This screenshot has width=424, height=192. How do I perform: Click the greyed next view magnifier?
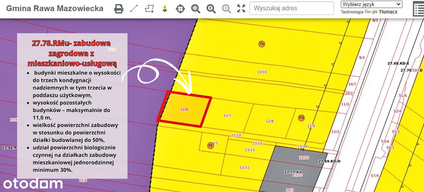pyautogui.click(x=226, y=9)
